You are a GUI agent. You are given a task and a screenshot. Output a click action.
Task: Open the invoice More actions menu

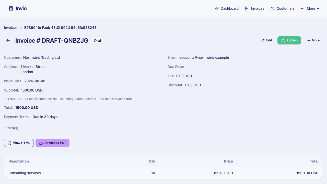pos(313,40)
